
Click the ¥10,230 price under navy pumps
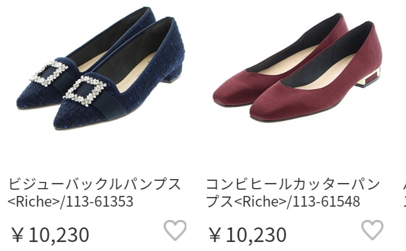(50, 235)
